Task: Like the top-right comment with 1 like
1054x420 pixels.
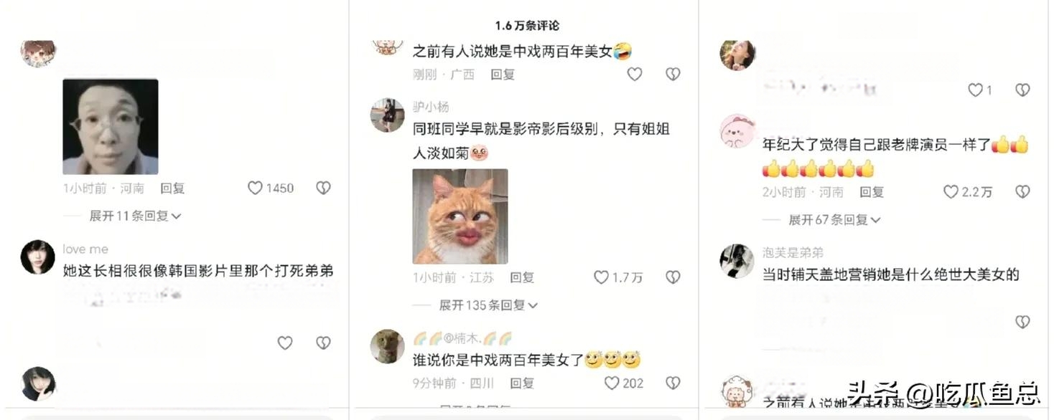Action: [975, 90]
